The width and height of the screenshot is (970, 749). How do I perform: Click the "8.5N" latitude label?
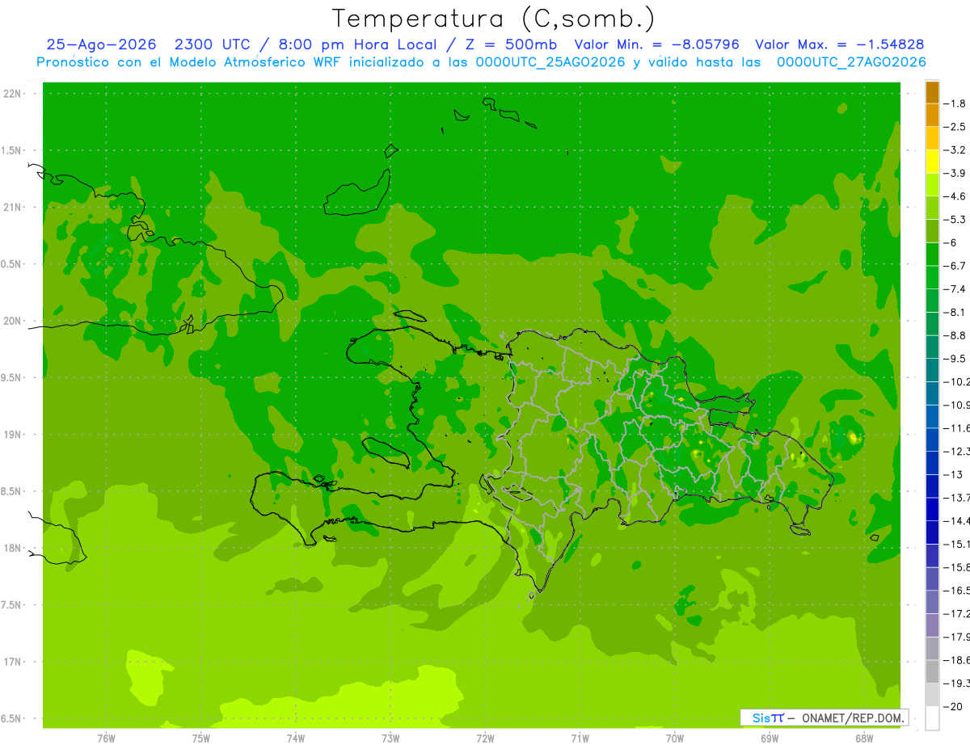[11, 491]
